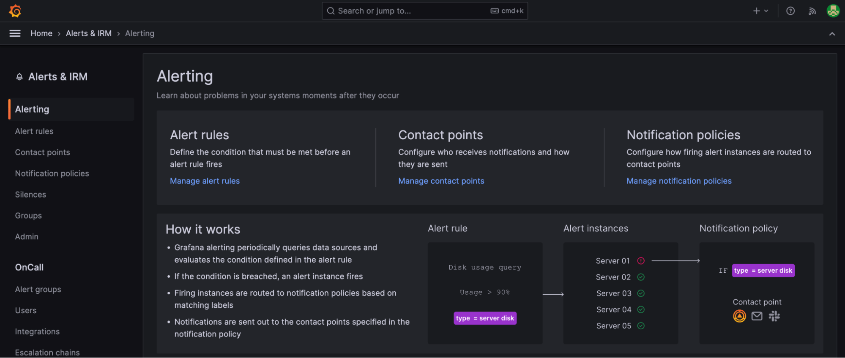The image size is (845, 358).
Task: Click the Alert rules card heading
Action: click(200, 135)
